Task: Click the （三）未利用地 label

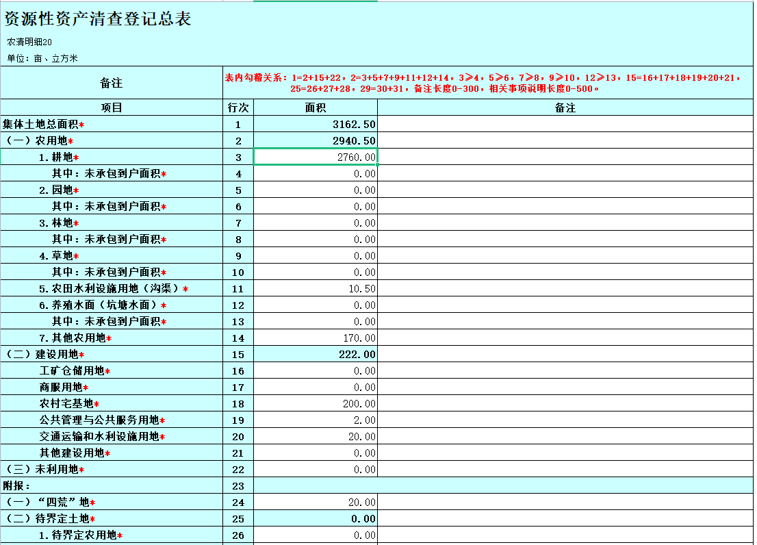Action: 45,469
